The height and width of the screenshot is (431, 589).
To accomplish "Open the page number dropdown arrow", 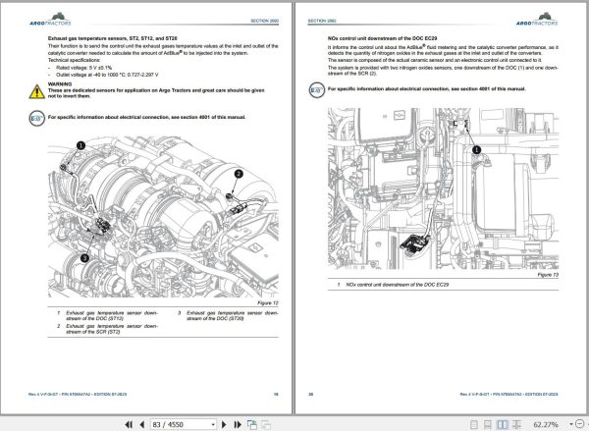I will click(213, 424).
